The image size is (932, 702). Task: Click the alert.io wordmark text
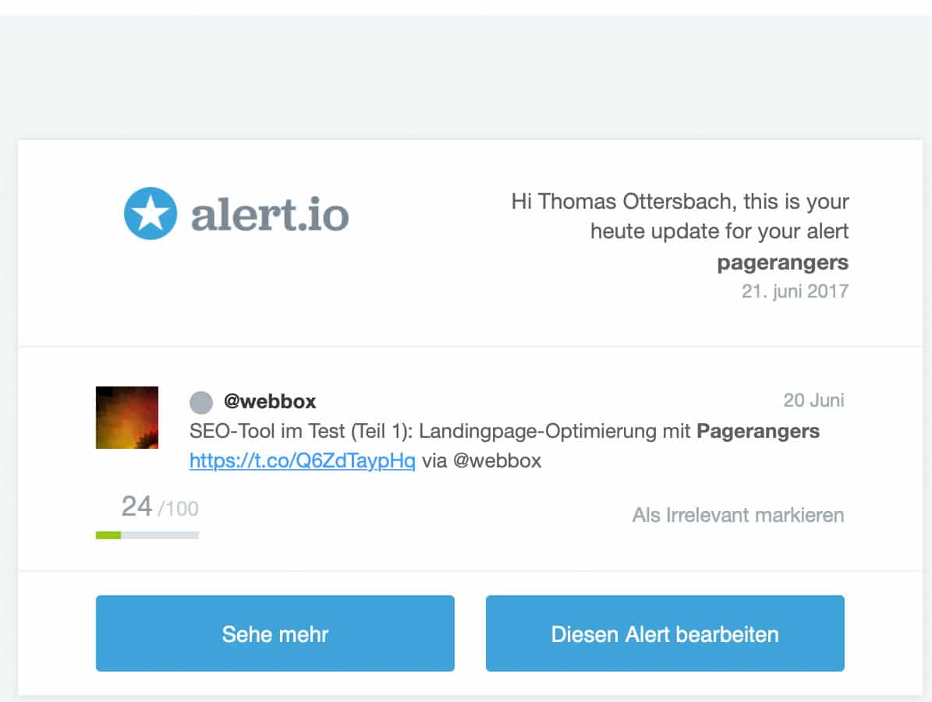[269, 214]
